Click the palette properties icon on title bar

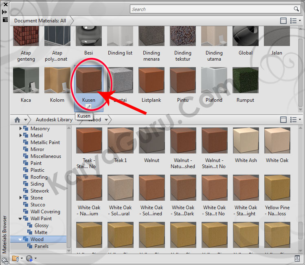(x=5, y=19)
